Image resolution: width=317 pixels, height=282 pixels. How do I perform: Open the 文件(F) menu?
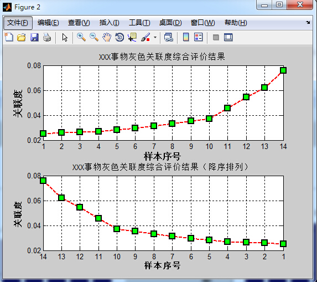point(18,23)
